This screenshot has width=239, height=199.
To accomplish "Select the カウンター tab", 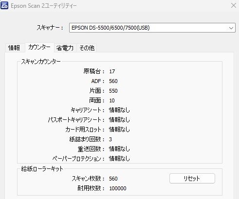I will (x=39, y=47).
